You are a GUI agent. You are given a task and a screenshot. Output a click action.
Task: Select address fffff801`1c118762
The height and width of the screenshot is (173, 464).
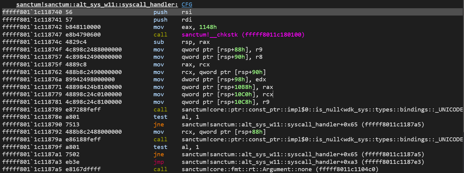(32, 72)
